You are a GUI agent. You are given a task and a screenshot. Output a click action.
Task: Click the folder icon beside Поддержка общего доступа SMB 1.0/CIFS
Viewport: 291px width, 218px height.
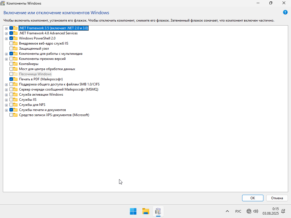tap(16, 84)
